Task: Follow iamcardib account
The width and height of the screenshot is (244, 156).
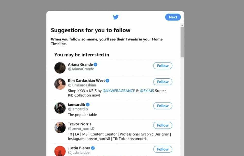Action: pos(163,106)
